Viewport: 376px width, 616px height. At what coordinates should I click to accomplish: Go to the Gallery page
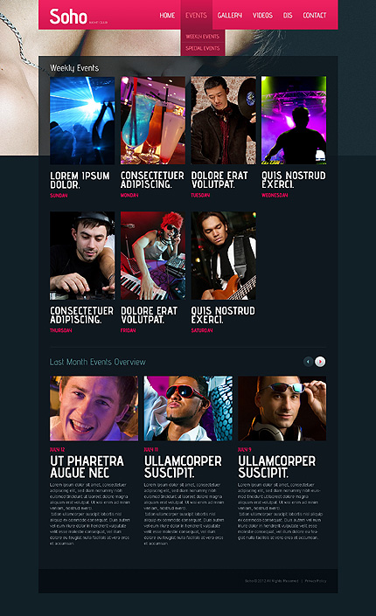point(230,16)
